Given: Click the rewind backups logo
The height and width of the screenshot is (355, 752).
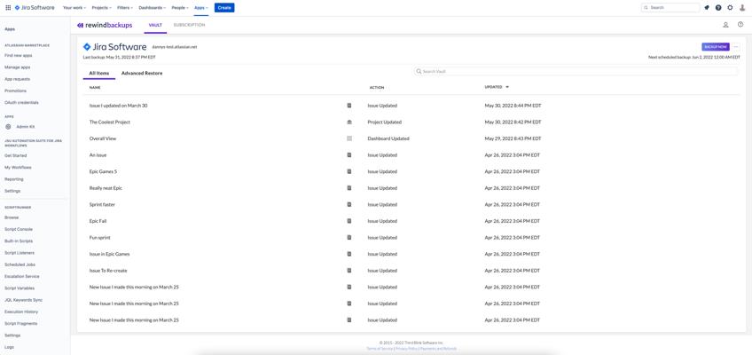Looking at the screenshot, I should point(105,25).
